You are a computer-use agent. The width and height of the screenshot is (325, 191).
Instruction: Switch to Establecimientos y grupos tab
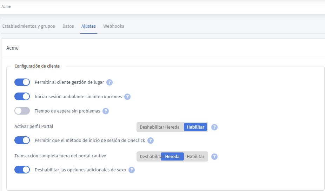[28, 26]
